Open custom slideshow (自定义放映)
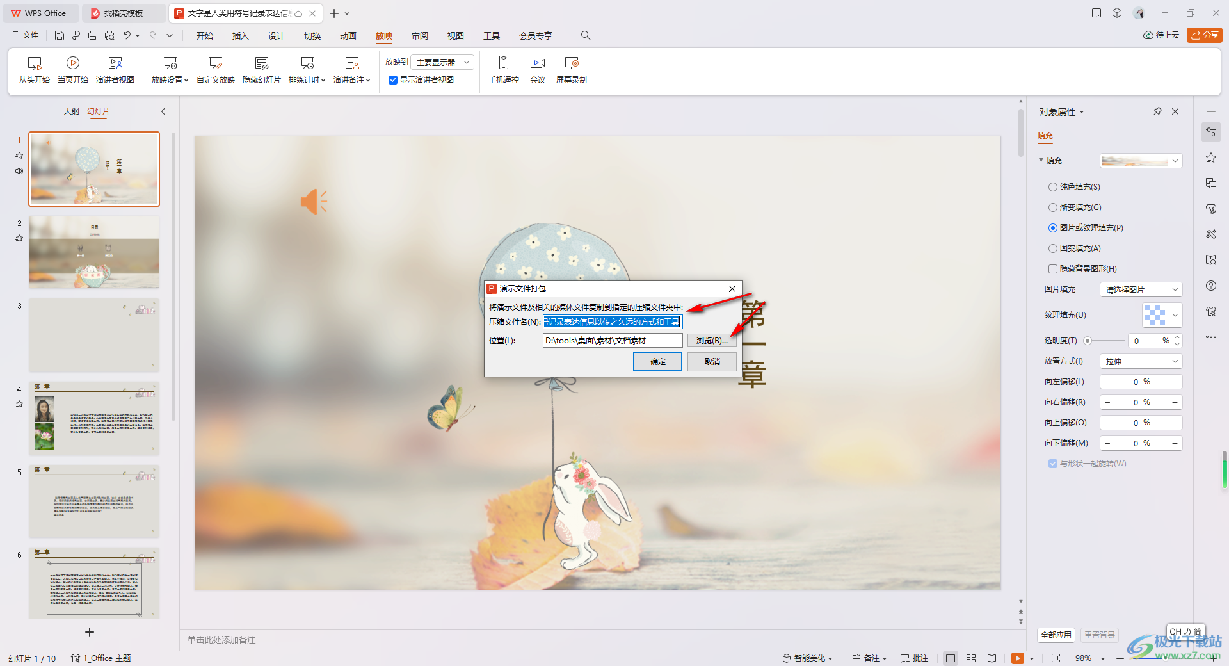Screen dimensions: 1229x666 point(216,70)
